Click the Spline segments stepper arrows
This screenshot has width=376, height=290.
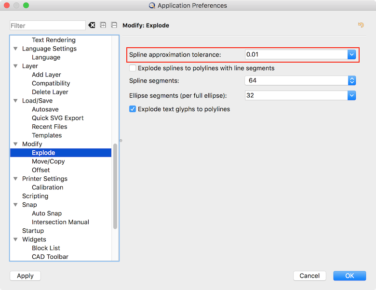point(352,80)
